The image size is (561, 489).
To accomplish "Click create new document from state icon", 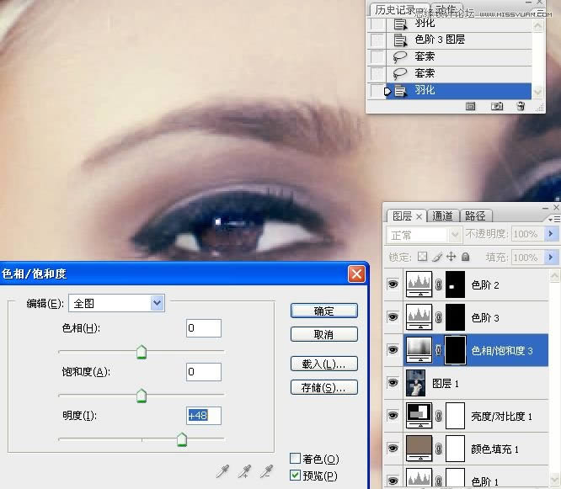I will [471, 106].
